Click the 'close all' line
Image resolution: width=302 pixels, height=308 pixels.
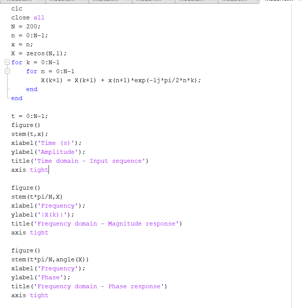pyautogui.click(x=28, y=18)
